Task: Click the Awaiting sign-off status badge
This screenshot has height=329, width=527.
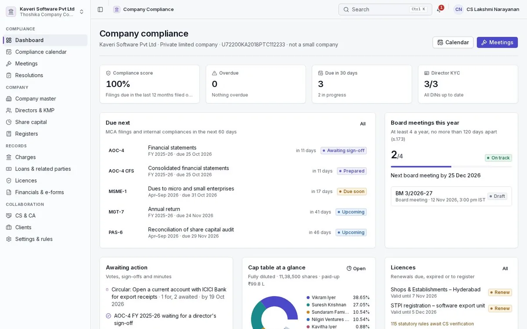Action: [343, 150]
